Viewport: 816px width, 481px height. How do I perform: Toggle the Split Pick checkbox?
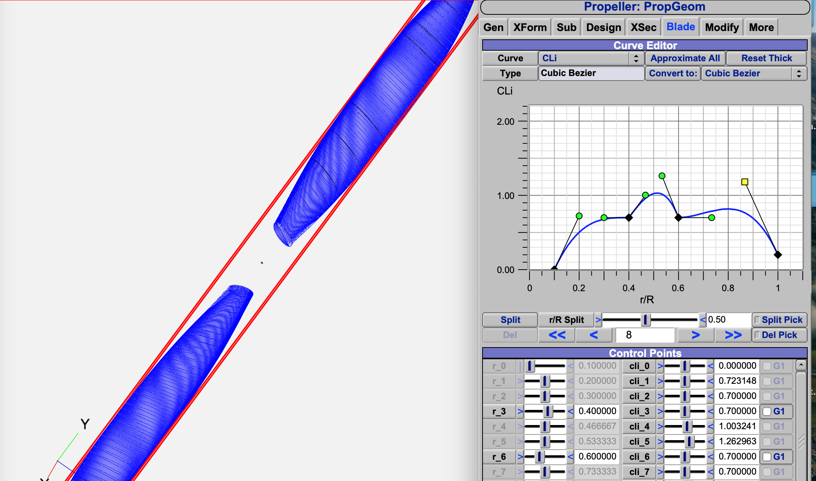click(757, 320)
